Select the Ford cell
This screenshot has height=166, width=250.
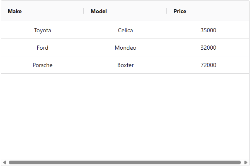click(x=42, y=48)
